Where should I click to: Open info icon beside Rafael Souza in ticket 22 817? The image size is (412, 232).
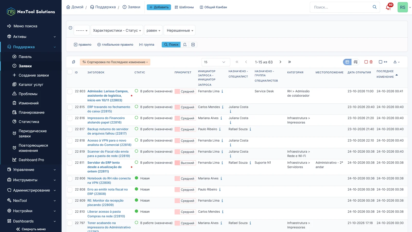point(250,129)
